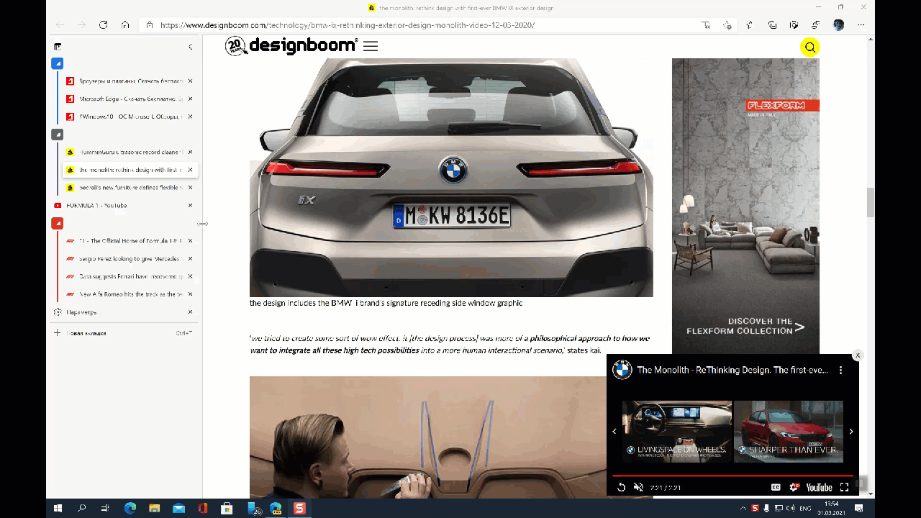
Task: Open the Monolith video title link
Action: click(732, 370)
